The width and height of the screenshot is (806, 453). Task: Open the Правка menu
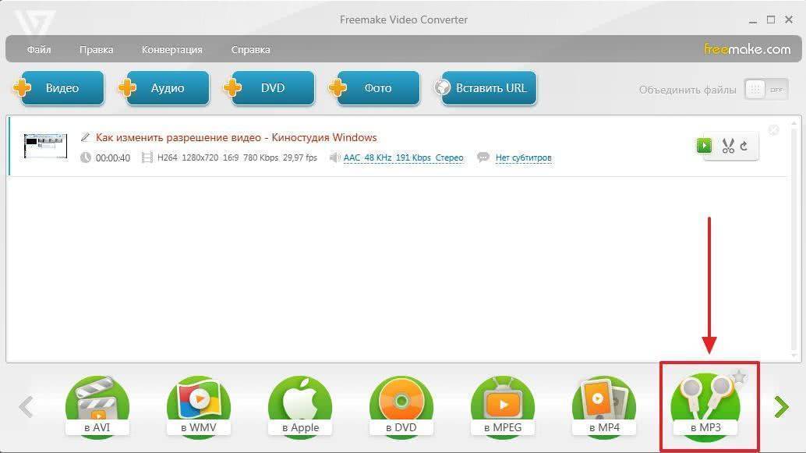pyautogui.click(x=96, y=49)
